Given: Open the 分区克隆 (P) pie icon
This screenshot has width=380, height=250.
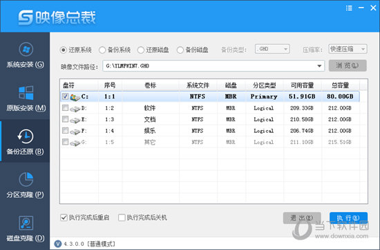Looking at the screenshot, I should pos(26,180).
